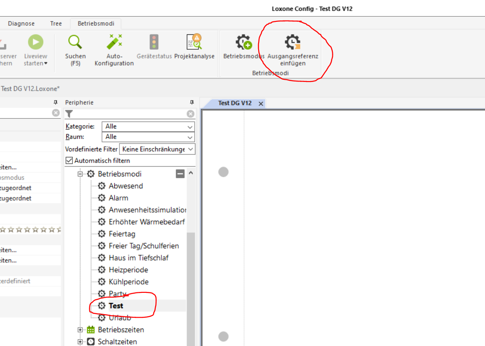
Task: Select Haus im Tiefschlaf in tree
Action: [138, 258]
